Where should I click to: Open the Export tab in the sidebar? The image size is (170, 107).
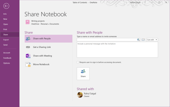coord(6,40)
